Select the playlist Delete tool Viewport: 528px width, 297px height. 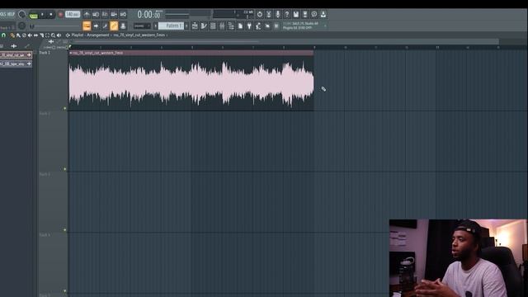click(x=24, y=35)
